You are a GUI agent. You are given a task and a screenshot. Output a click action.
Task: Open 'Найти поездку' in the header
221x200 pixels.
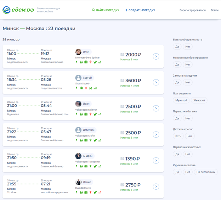[x=106, y=10]
